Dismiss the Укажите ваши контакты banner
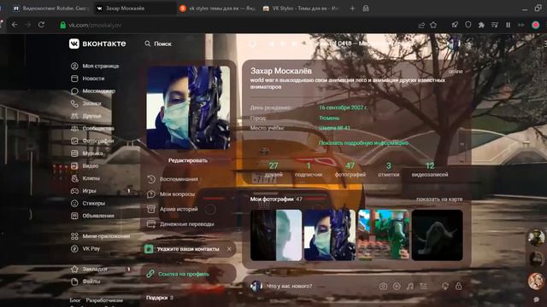This screenshot has height=307, width=547. click(229, 249)
